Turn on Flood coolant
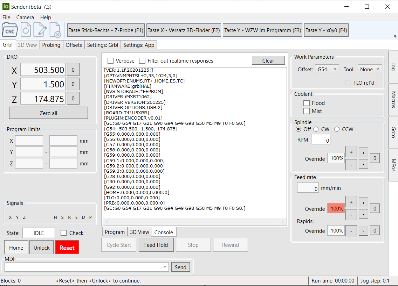 307,103
